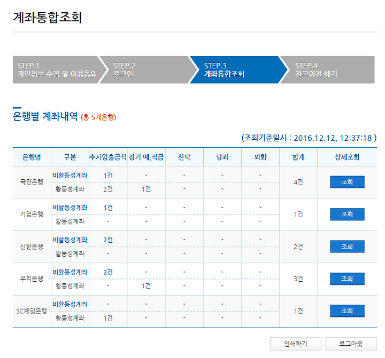
Task: Click 합계 column header
Action: pyautogui.click(x=298, y=157)
